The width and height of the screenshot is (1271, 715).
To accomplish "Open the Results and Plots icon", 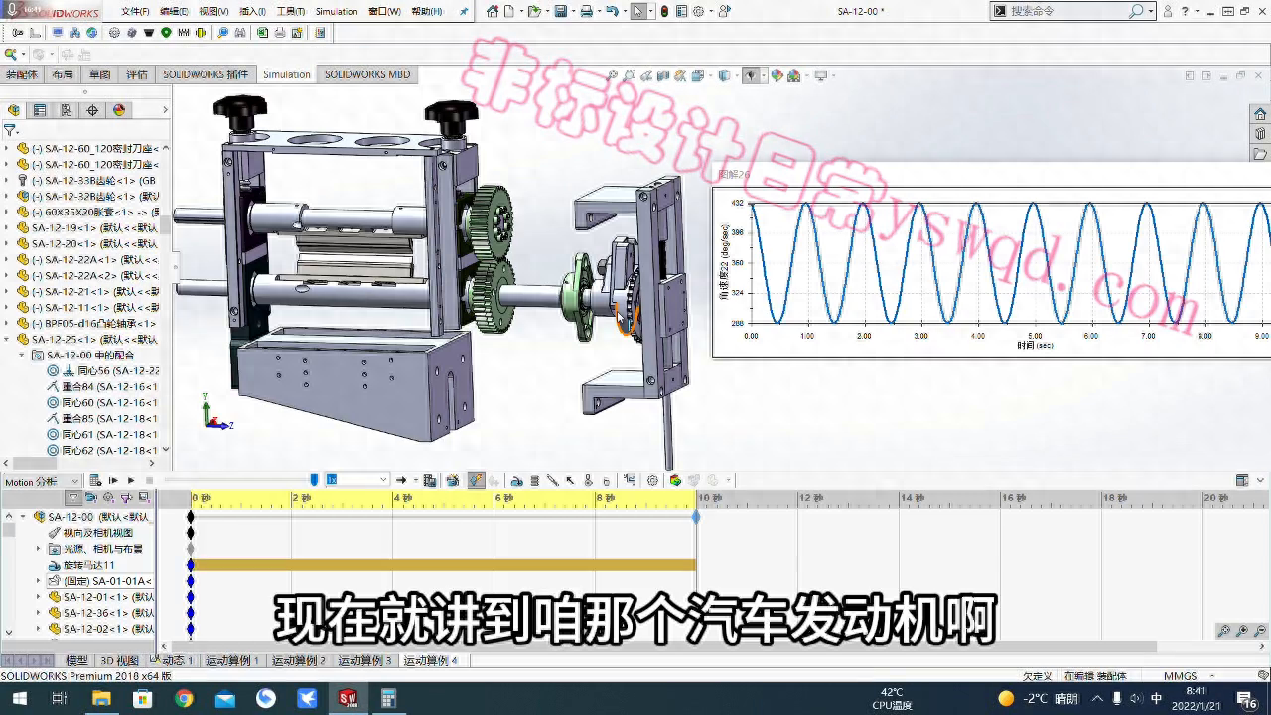I will [x=628, y=480].
